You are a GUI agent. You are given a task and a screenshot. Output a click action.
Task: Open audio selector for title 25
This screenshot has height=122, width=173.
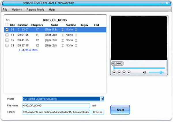(63, 40)
